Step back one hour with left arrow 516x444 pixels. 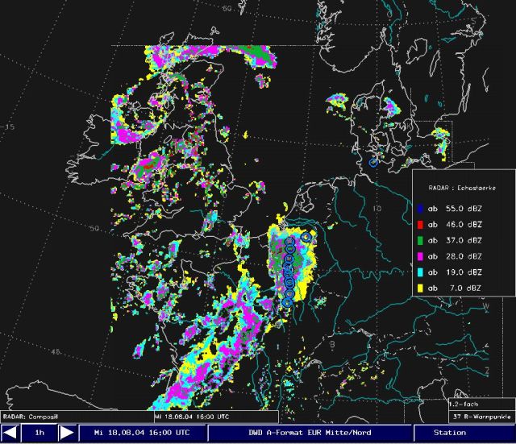[x=10, y=433]
